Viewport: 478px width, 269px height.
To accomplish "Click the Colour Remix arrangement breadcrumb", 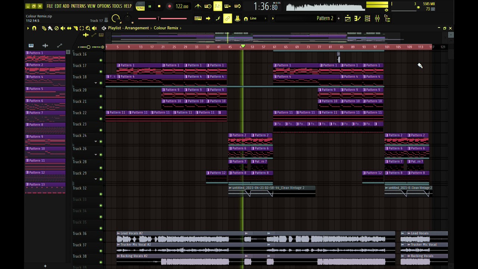I will click(x=166, y=28).
